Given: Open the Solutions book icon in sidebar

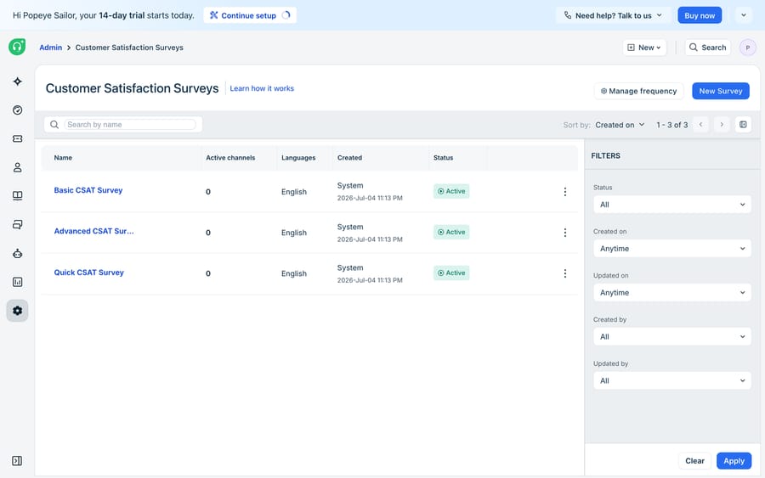Looking at the screenshot, I should coord(18,196).
